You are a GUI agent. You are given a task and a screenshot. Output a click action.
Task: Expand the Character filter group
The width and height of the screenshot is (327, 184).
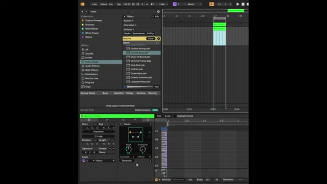(x=130, y=25)
